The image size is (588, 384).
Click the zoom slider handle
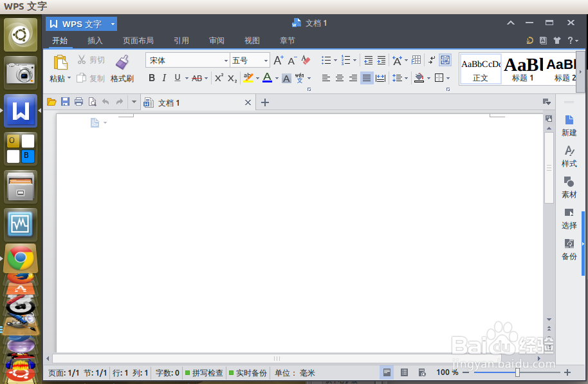pyautogui.click(x=517, y=372)
